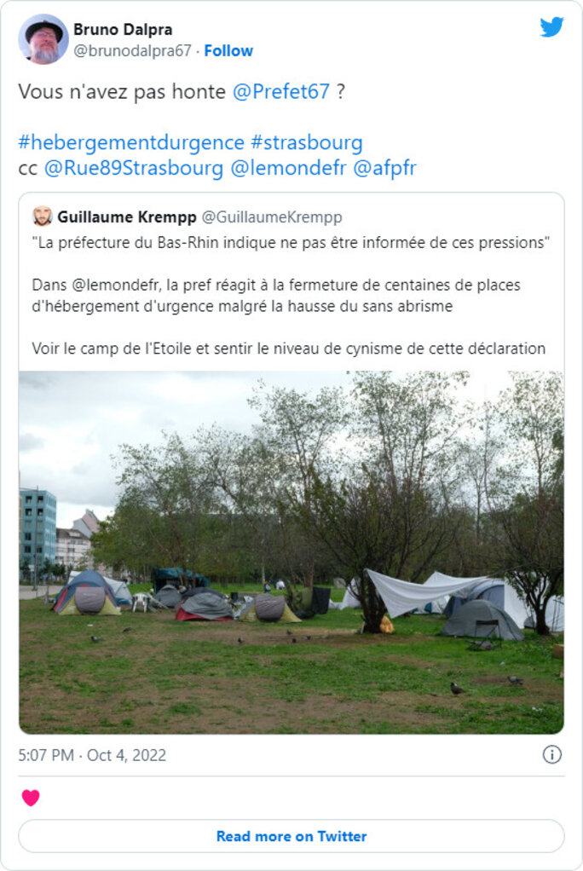Open Bruno Dalpra's profile avatar
The width and height of the screenshot is (583, 871).
tap(43, 39)
